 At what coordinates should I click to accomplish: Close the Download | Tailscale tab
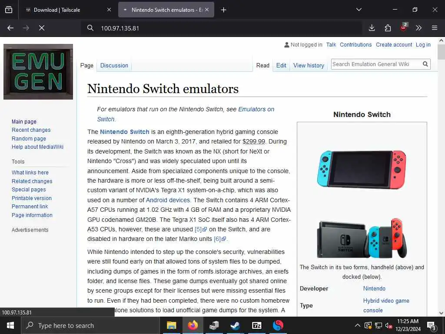tap(109, 10)
